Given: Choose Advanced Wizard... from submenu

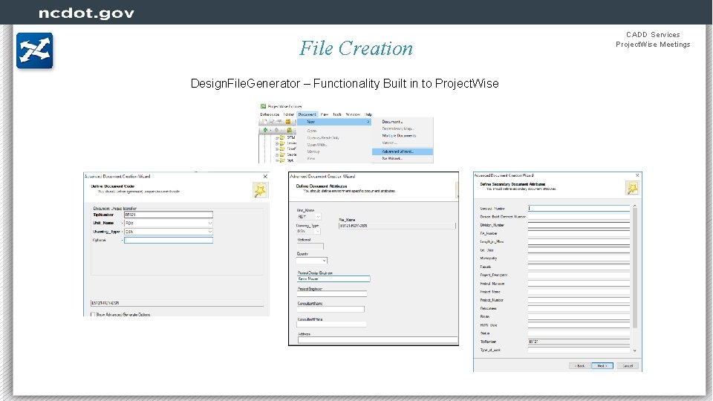Looking at the screenshot, I should tap(403, 151).
